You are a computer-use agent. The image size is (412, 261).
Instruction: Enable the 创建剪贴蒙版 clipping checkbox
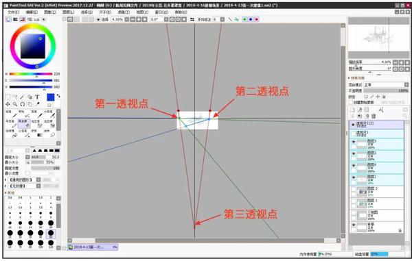tap(351, 102)
